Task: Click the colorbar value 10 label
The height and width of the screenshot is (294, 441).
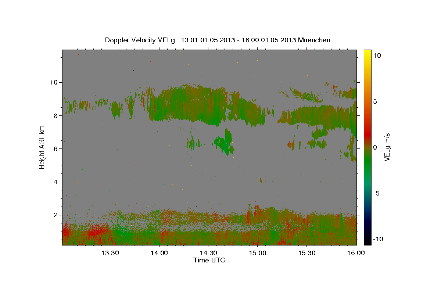Action: tap(377, 55)
